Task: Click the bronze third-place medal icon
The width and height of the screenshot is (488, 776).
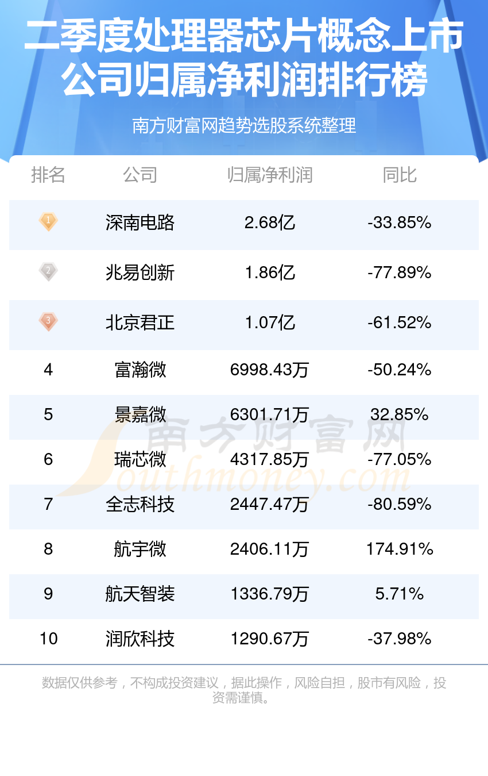Action: point(48,321)
